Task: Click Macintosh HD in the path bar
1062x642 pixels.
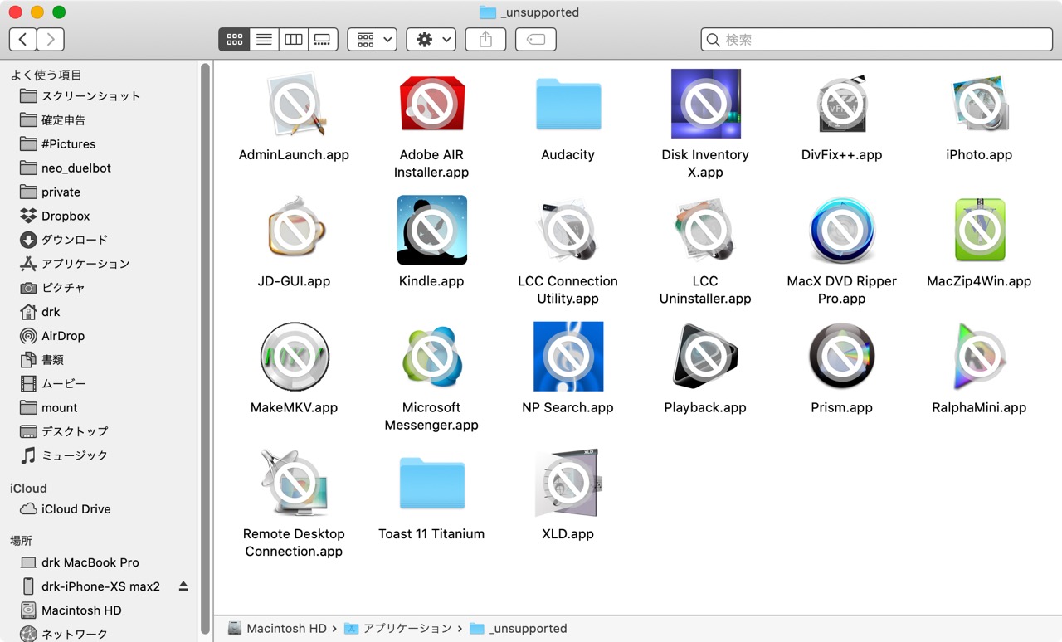Action: coord(277,629)
